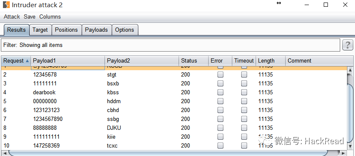Click the kiie Payload2 cell
Screen dimensions: 355x156
[x=142, y=137]
